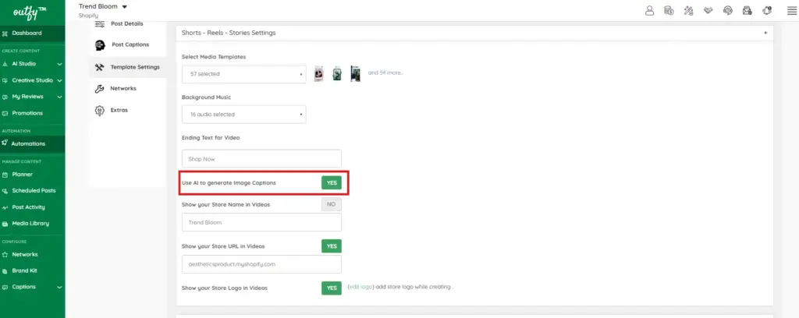Open the headset support icon
Image resolution: width=799 pixels, height=318 pixels.
(x=728, y=11)
